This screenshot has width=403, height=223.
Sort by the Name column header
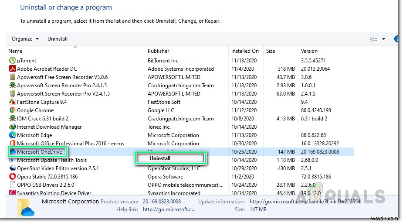(15, 51)
